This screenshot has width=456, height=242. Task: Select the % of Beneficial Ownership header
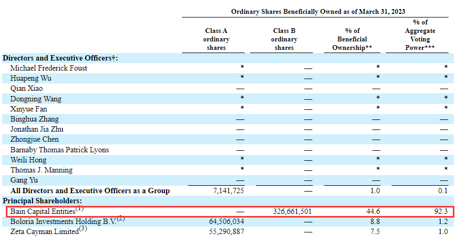352,39
